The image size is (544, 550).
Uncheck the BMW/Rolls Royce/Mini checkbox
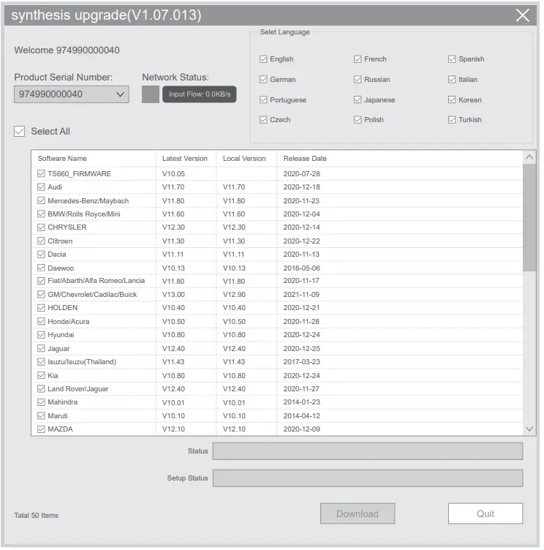pos(41,214)
